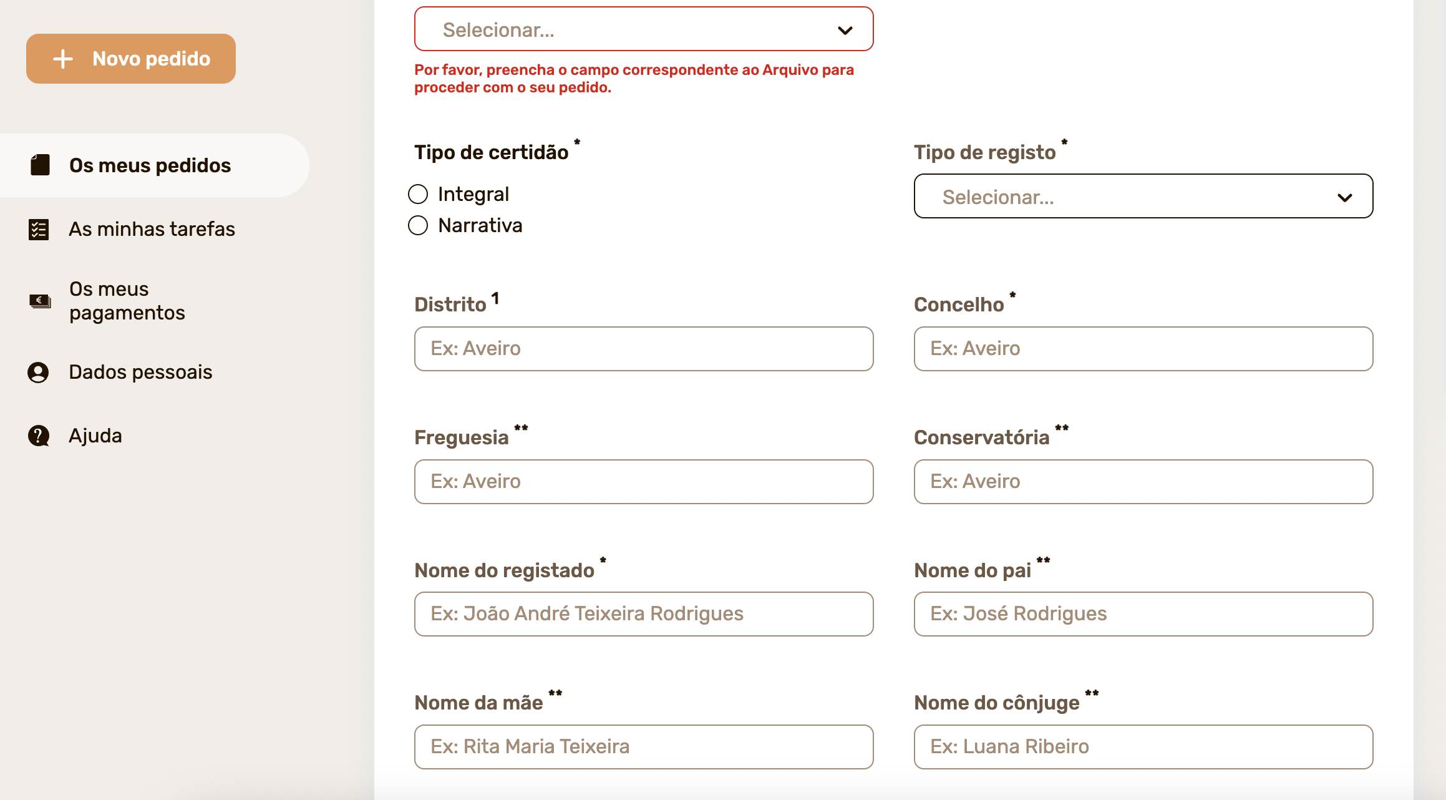Screen dimensions: 1446x800
Task: Click the Dados pessoais user icon
Action: click(x=38, y=373)
